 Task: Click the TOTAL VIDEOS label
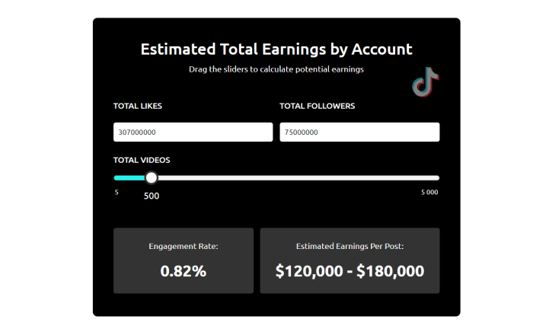pyautogui.click(x=142, y=160)
